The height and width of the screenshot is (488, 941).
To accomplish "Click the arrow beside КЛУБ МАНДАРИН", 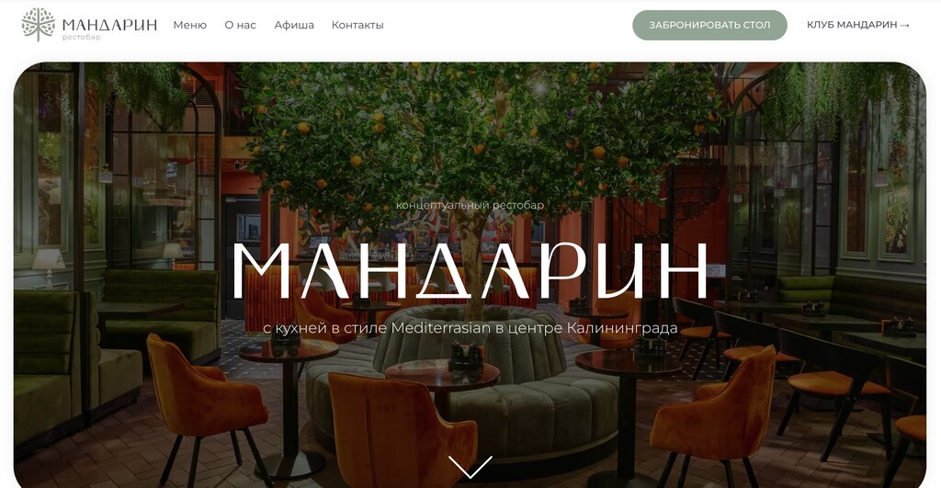I will click(905, 25).
